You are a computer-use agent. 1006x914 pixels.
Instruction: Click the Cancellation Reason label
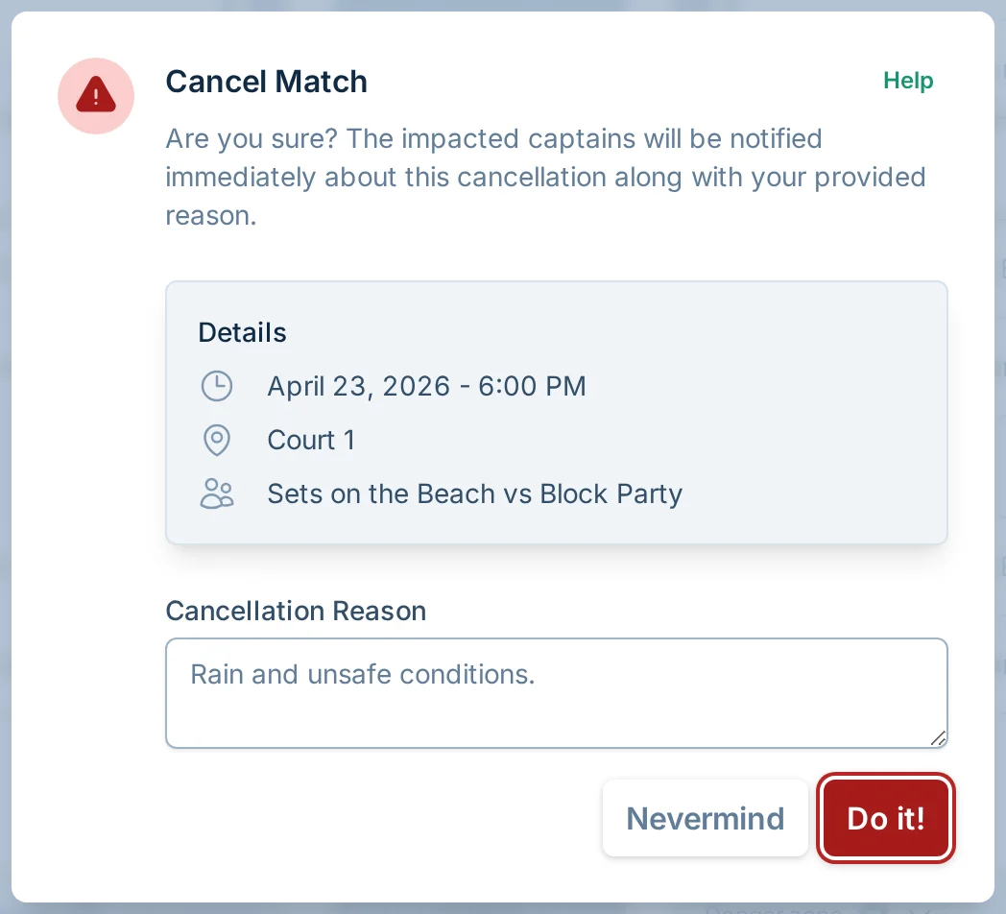296,611
